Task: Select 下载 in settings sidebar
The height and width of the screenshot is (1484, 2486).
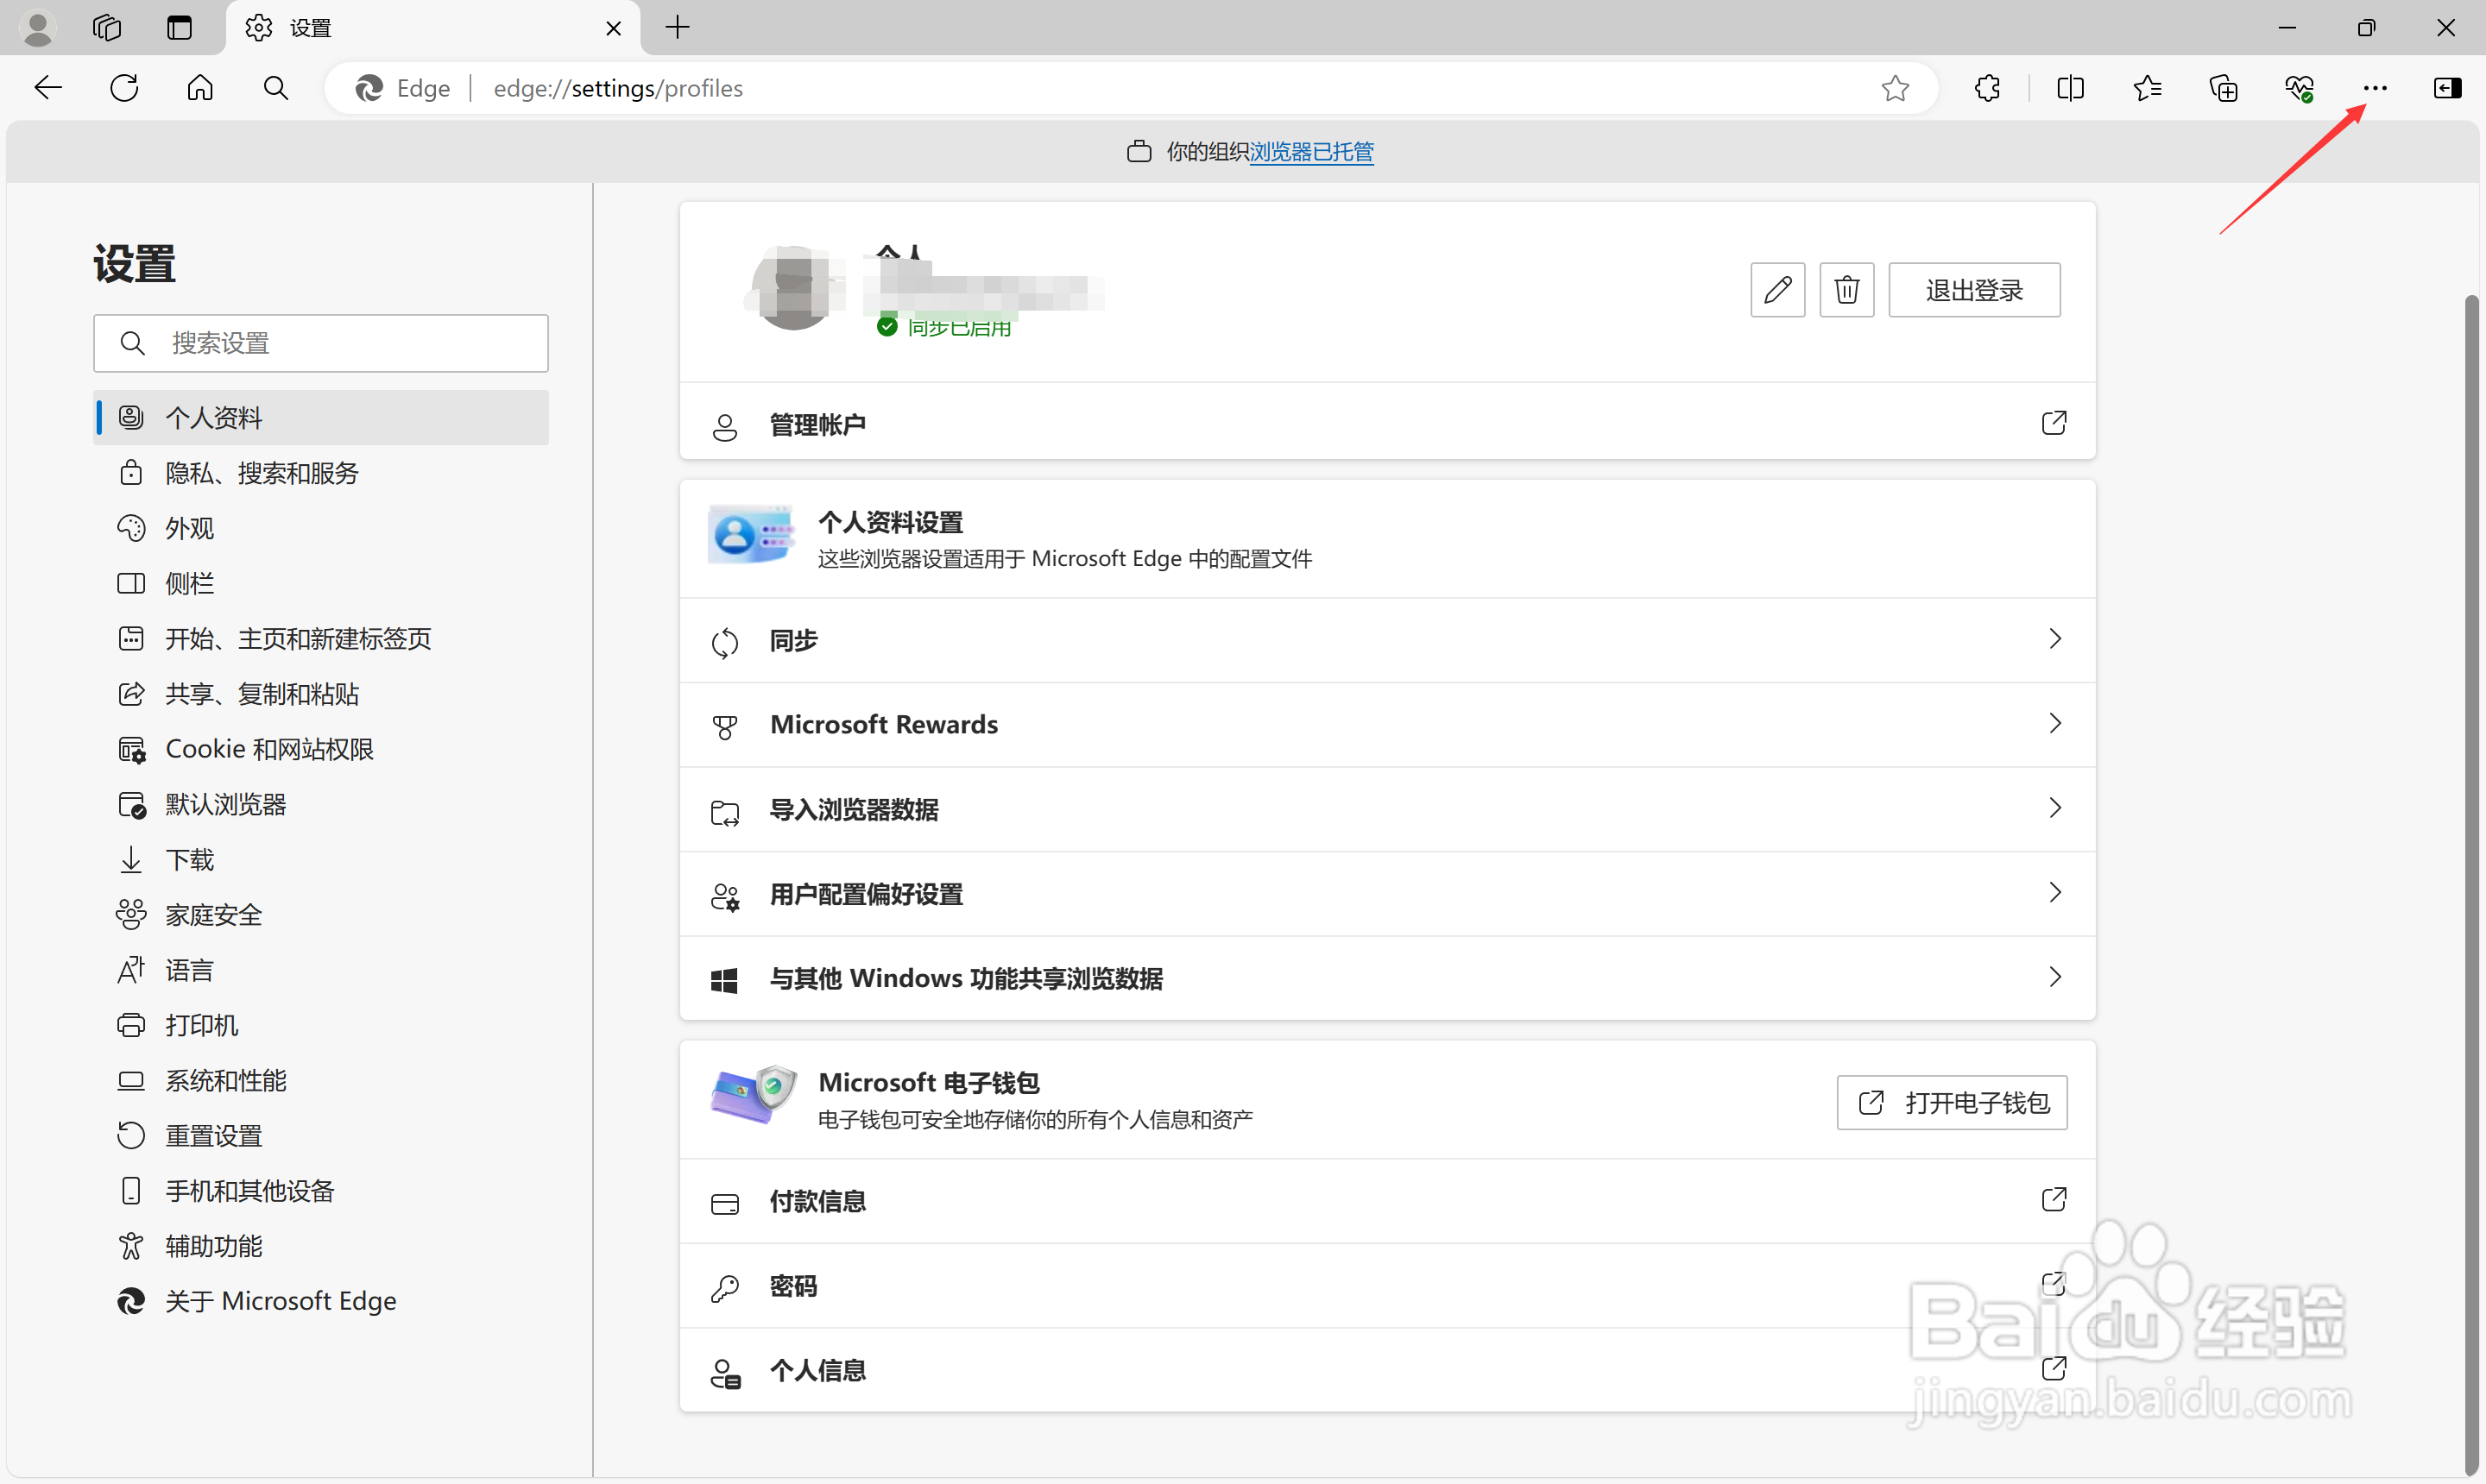Action: (321, 859)
